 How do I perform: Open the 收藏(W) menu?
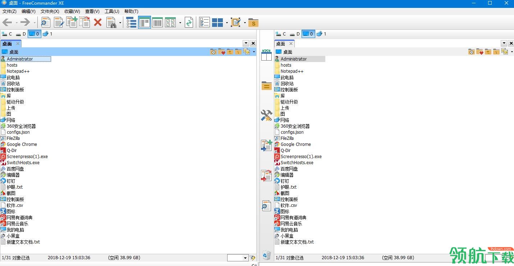(x=72, y=11)
